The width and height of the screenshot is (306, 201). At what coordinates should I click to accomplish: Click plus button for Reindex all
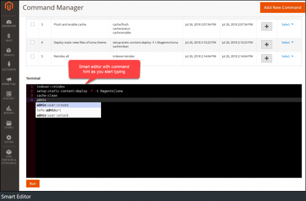point(266,59)
